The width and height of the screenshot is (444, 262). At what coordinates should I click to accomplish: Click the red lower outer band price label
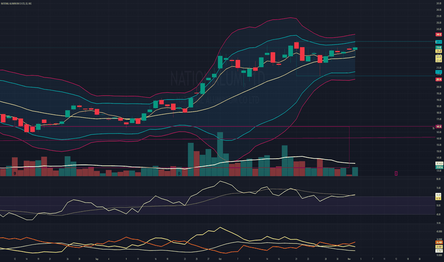click(x=438, y=80)
